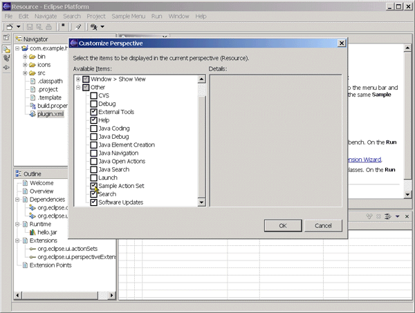Select plugin.xml file in Navigator
Screen dimensions: 415x313
[50, 114]
